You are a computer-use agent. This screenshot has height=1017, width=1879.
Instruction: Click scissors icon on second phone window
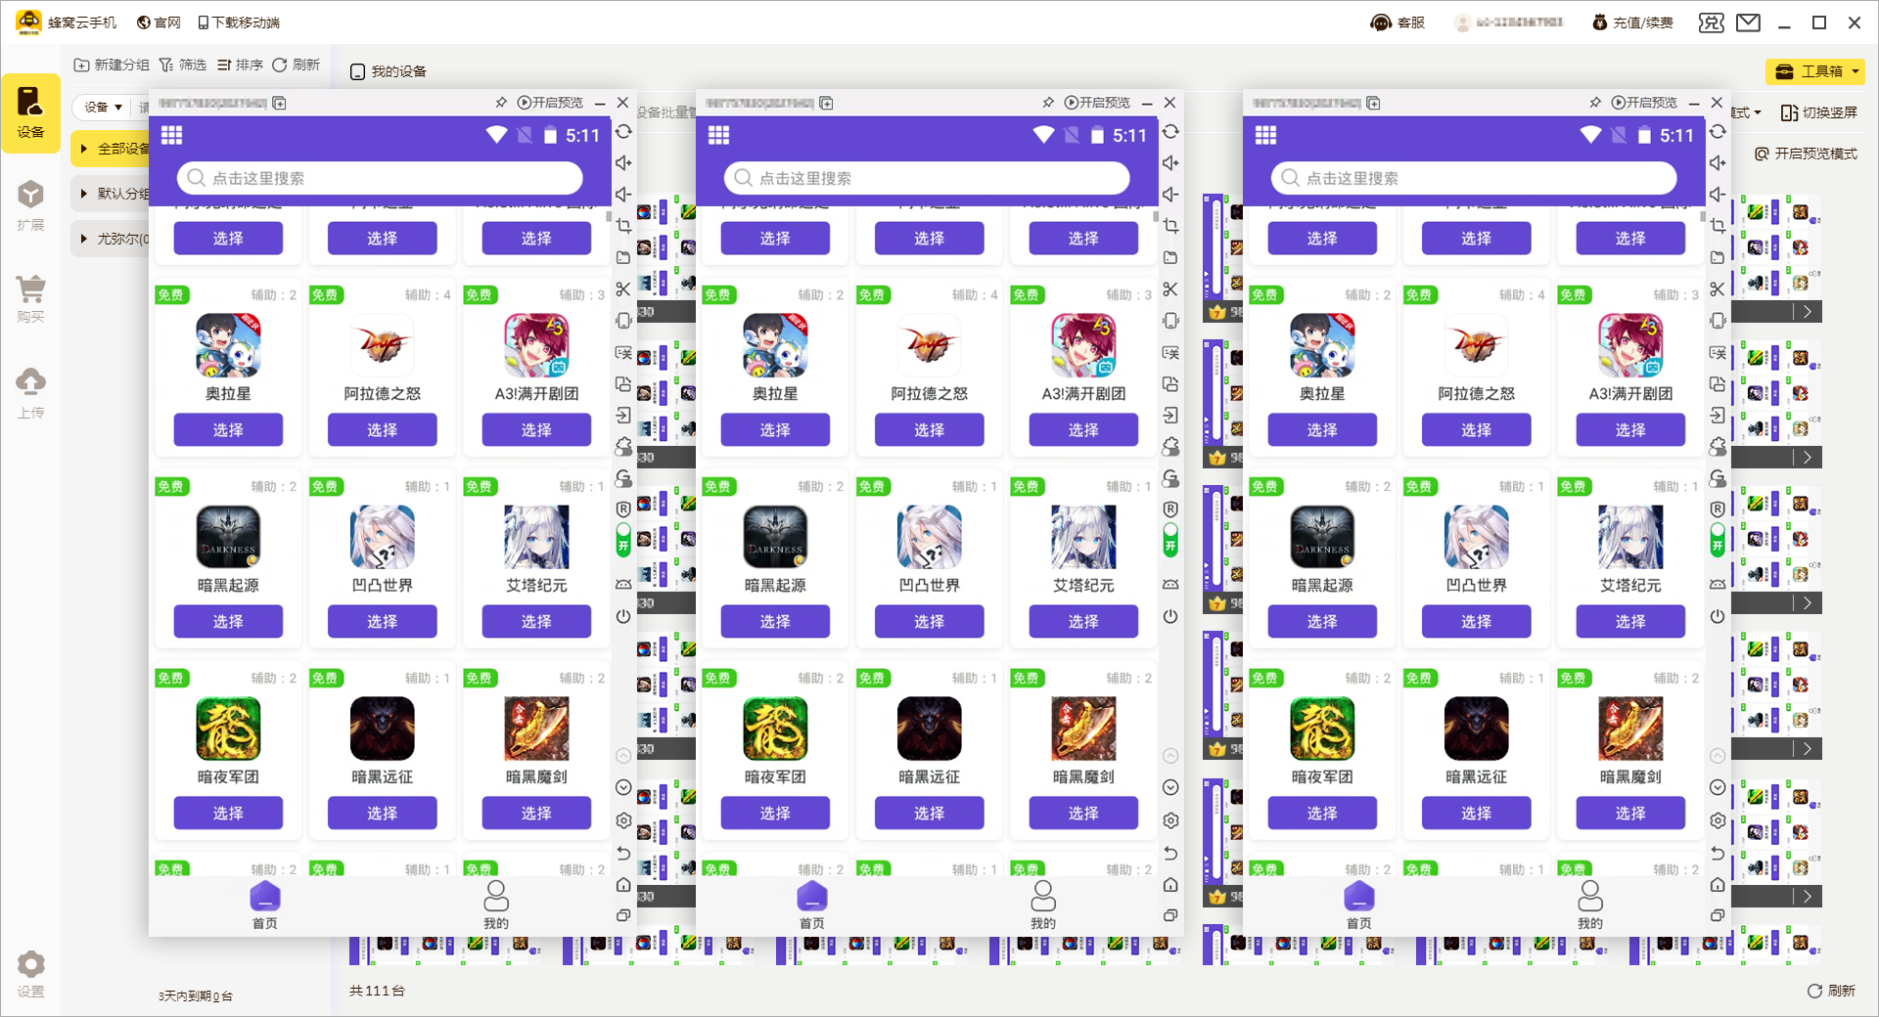[1170, 289]
